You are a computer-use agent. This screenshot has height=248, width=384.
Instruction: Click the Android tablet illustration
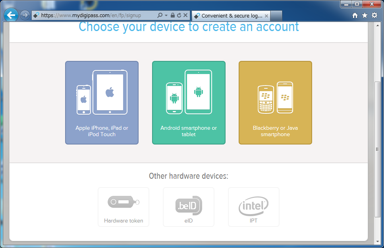[x=199, y=92]
